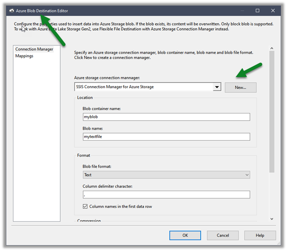This screenshot has height=251, width=287.
Task: Select Connection Manager in the left pane
Action: (34, 49)
